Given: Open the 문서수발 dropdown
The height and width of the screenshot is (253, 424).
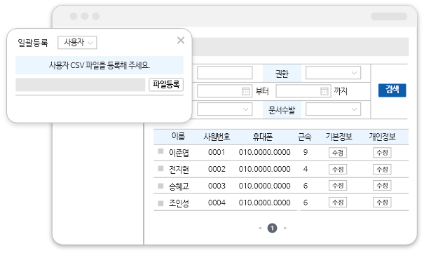Looking at the screenshot, I should pos(333,109).
